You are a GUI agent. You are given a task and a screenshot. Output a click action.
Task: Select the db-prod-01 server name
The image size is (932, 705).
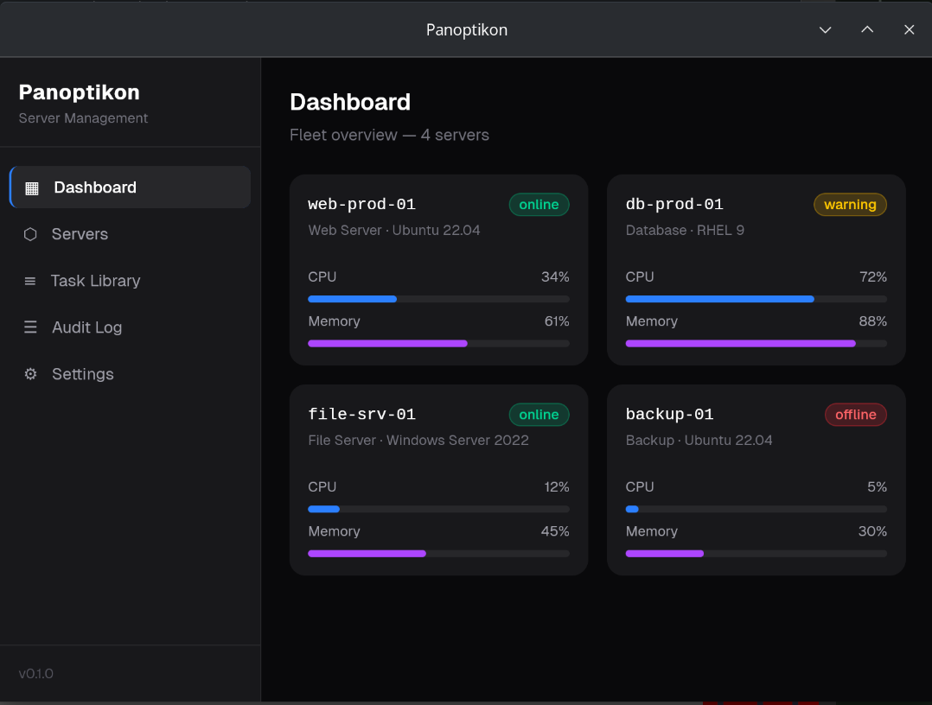(x=674, y=204)
